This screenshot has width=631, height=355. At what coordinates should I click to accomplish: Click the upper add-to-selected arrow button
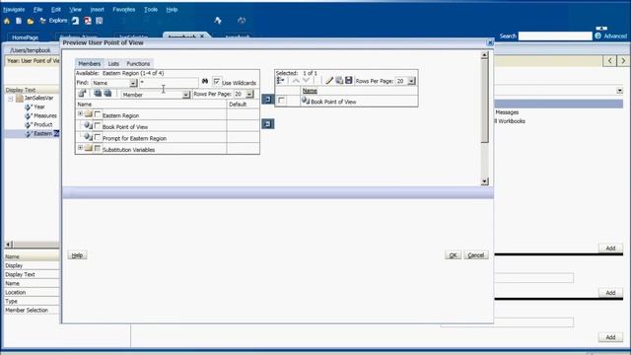(x=267, y=99)
